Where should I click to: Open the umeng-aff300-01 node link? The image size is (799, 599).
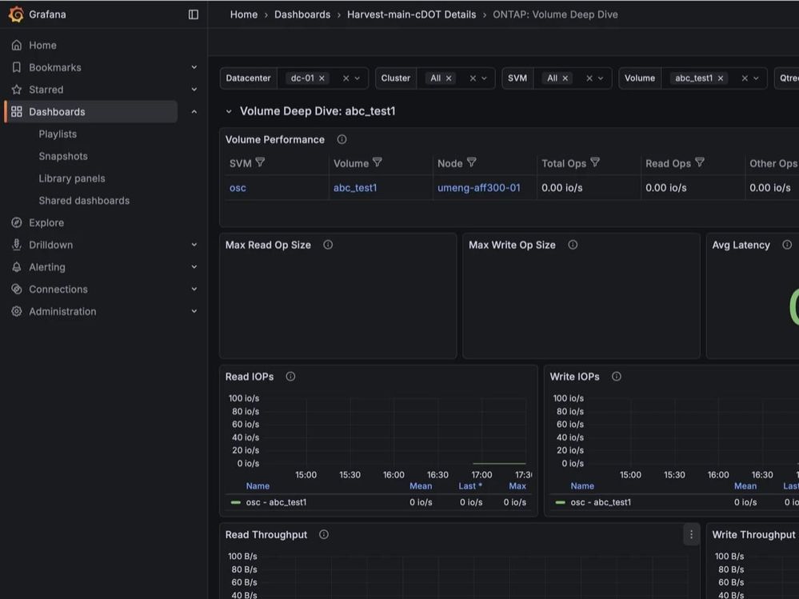tap(479, 187)
